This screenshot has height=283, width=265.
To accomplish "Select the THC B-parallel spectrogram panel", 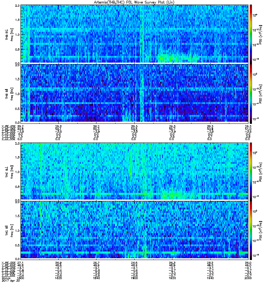I will point(135,230).
